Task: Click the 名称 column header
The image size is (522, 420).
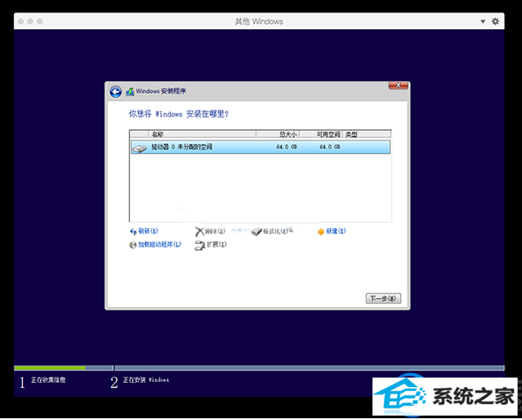Action: click(x=202, y=134)
